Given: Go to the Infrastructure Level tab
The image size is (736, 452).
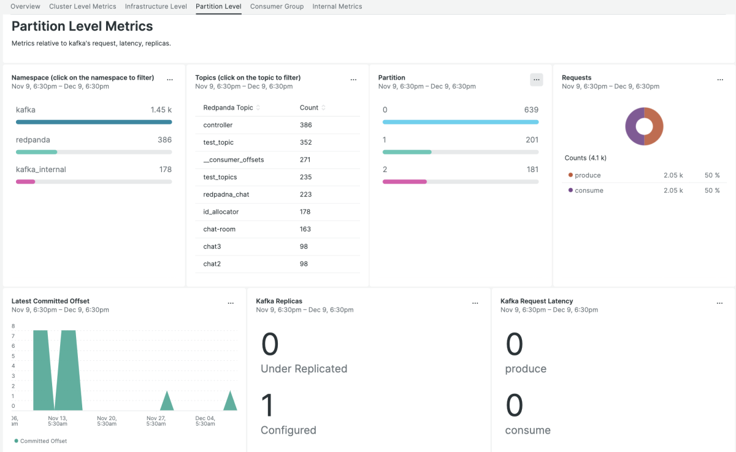Looking at the screenshot, I should click(156, 7).
